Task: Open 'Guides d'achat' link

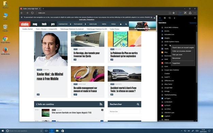Action: [28, 29]
